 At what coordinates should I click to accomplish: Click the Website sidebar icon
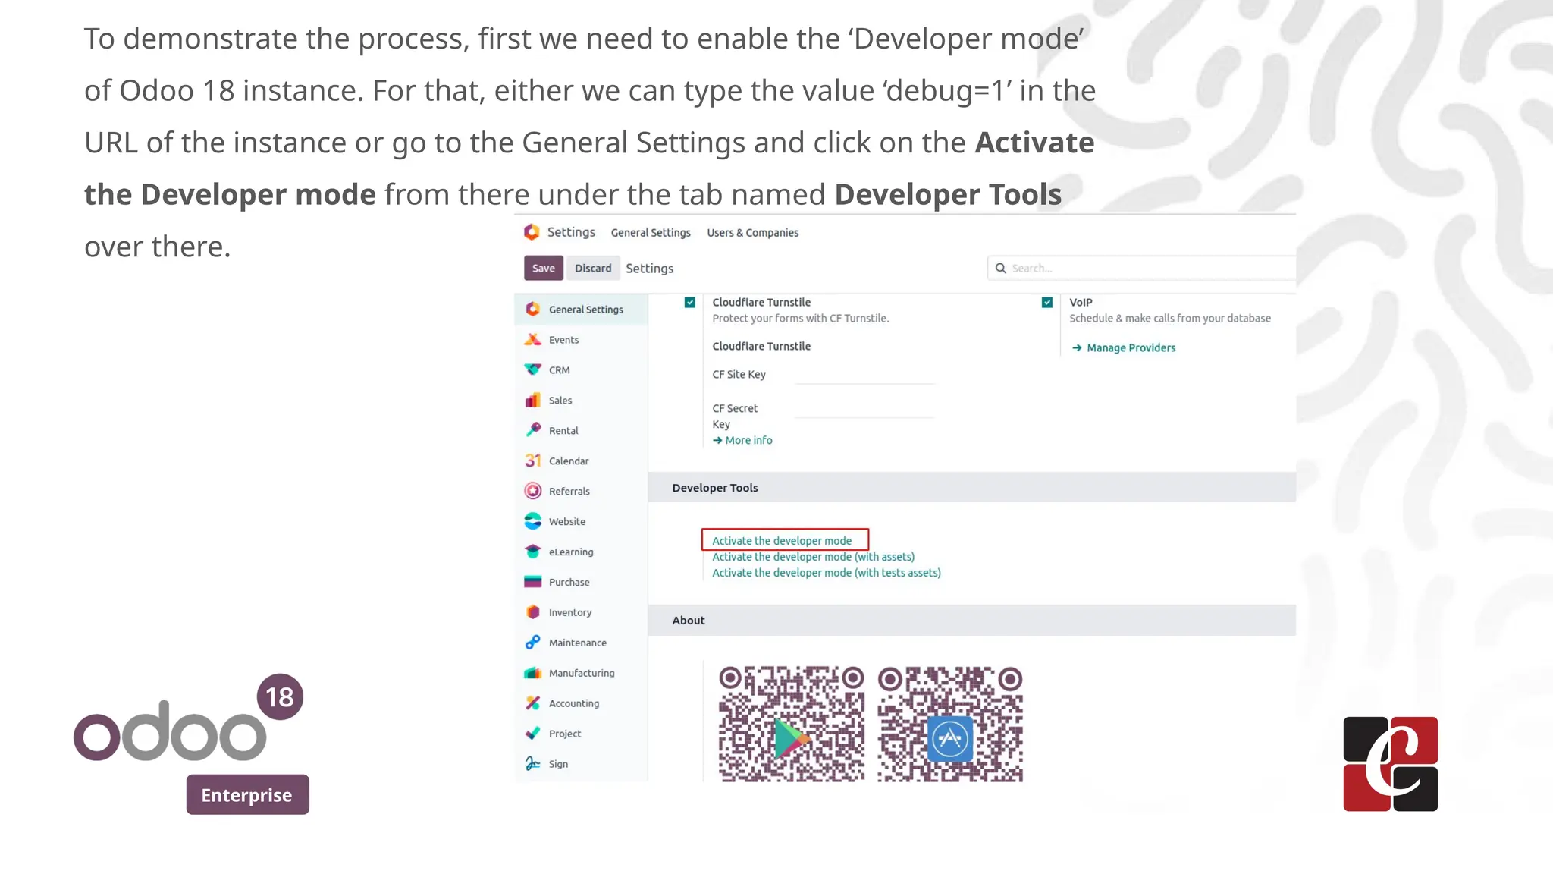click(533, 521)
